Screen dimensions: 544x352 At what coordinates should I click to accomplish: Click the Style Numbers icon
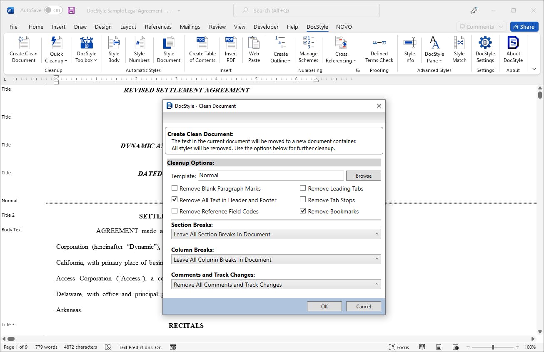click(x=140, y=43)
